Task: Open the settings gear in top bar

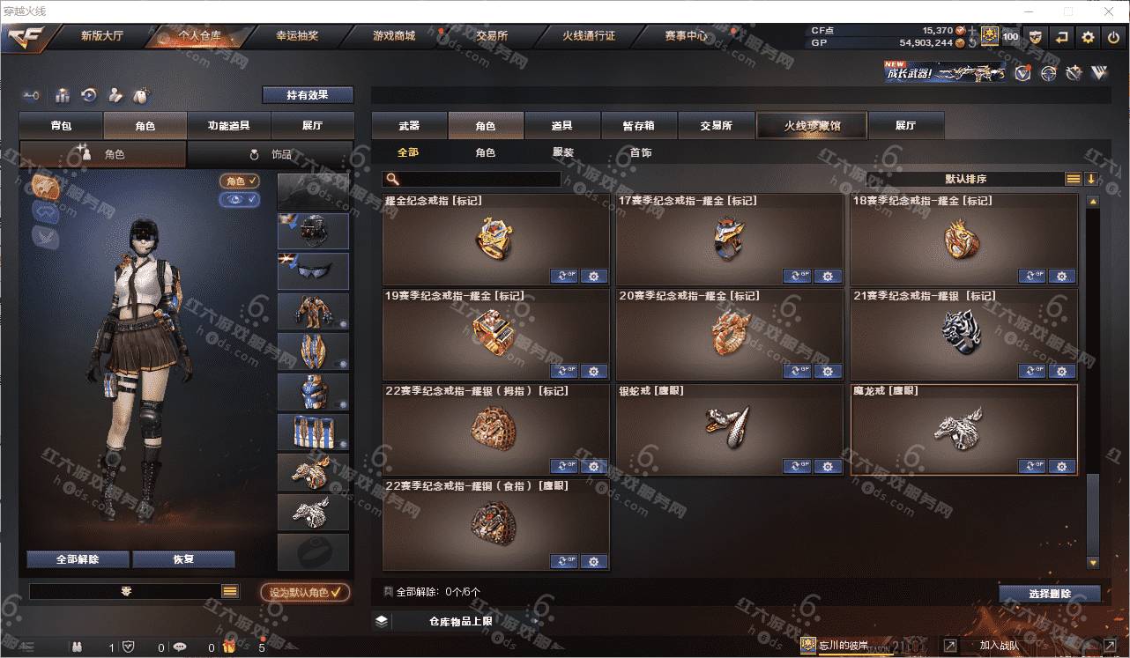Action: pyautogui.click(x=1088, y=37)
